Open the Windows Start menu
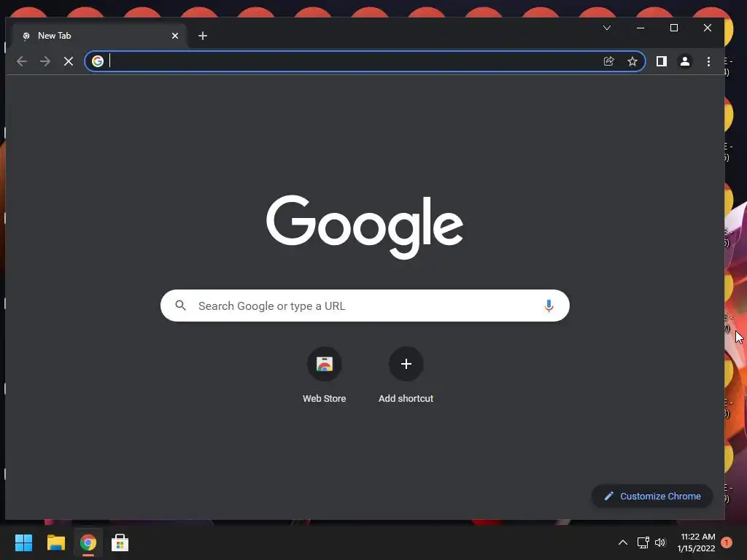The width and height of the screenshot is (747, 560). 23,542
